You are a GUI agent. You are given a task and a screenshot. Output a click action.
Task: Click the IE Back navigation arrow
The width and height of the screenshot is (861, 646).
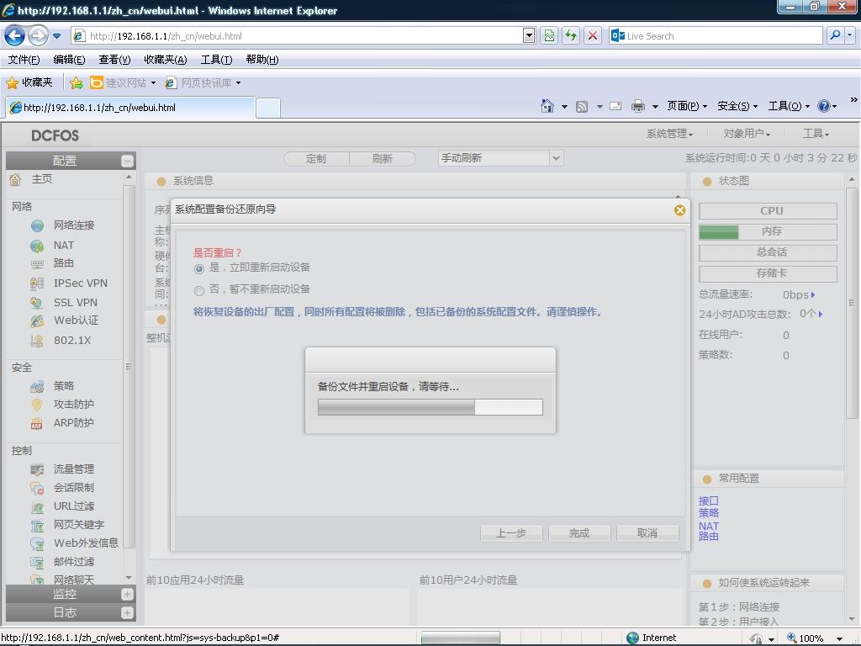click(15, 36)
